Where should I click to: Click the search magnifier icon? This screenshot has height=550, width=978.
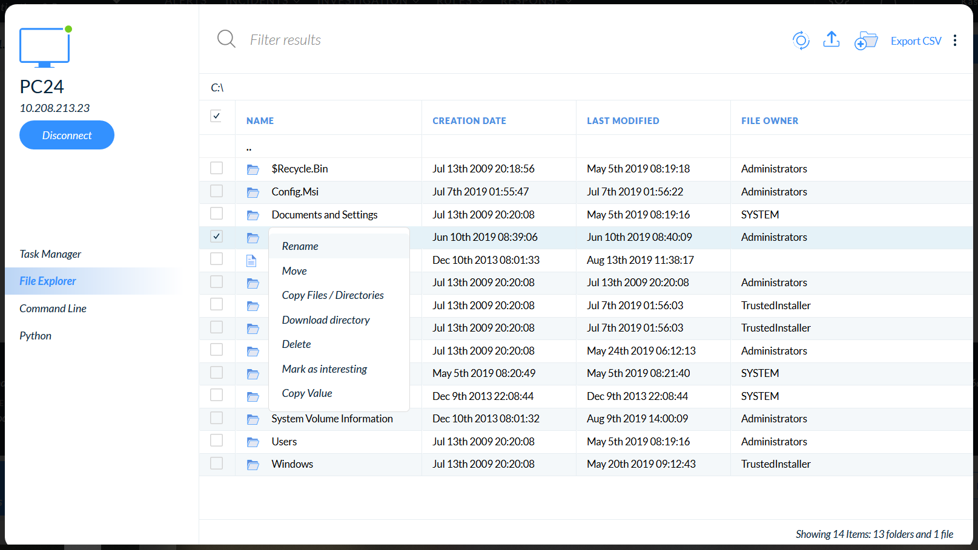click(x=226, y=39)
